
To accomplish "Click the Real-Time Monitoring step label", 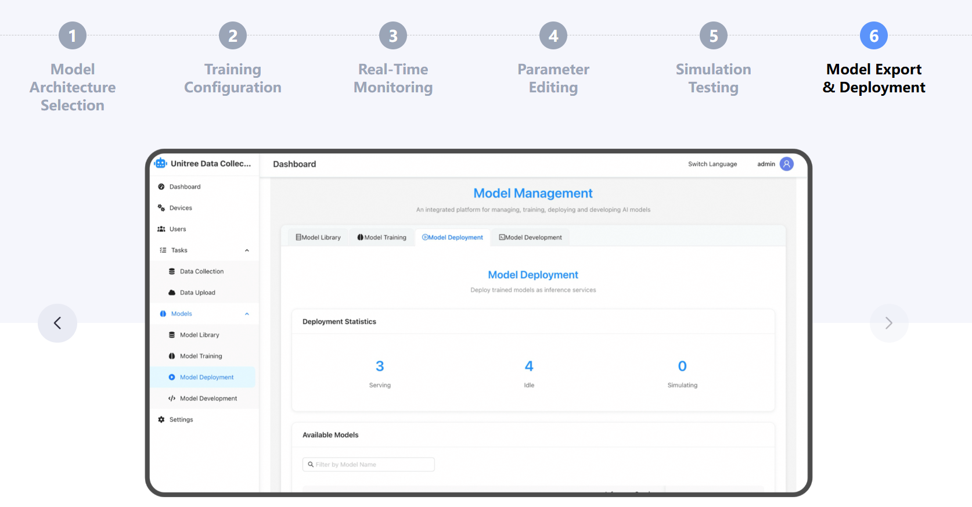I will click(x=393, y=78).
